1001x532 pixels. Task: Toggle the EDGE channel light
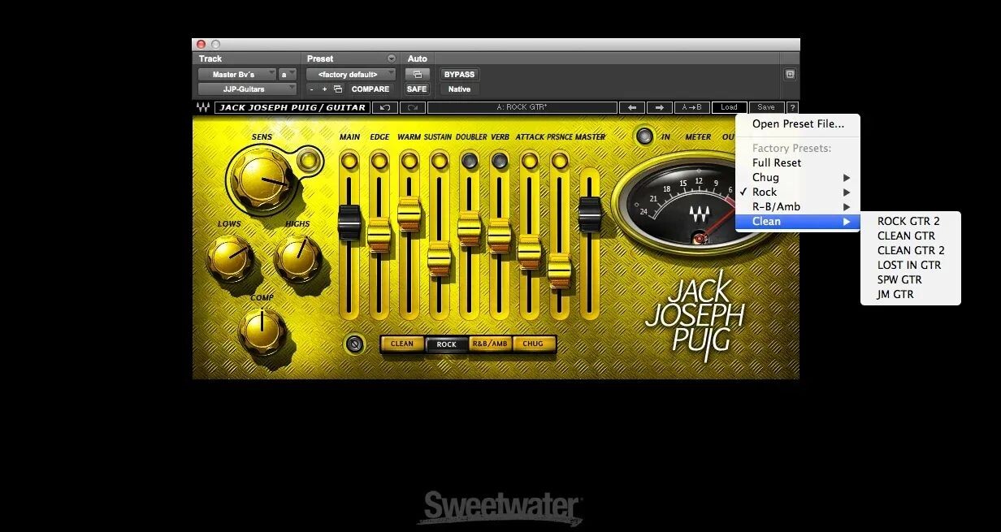pos(379,161)
